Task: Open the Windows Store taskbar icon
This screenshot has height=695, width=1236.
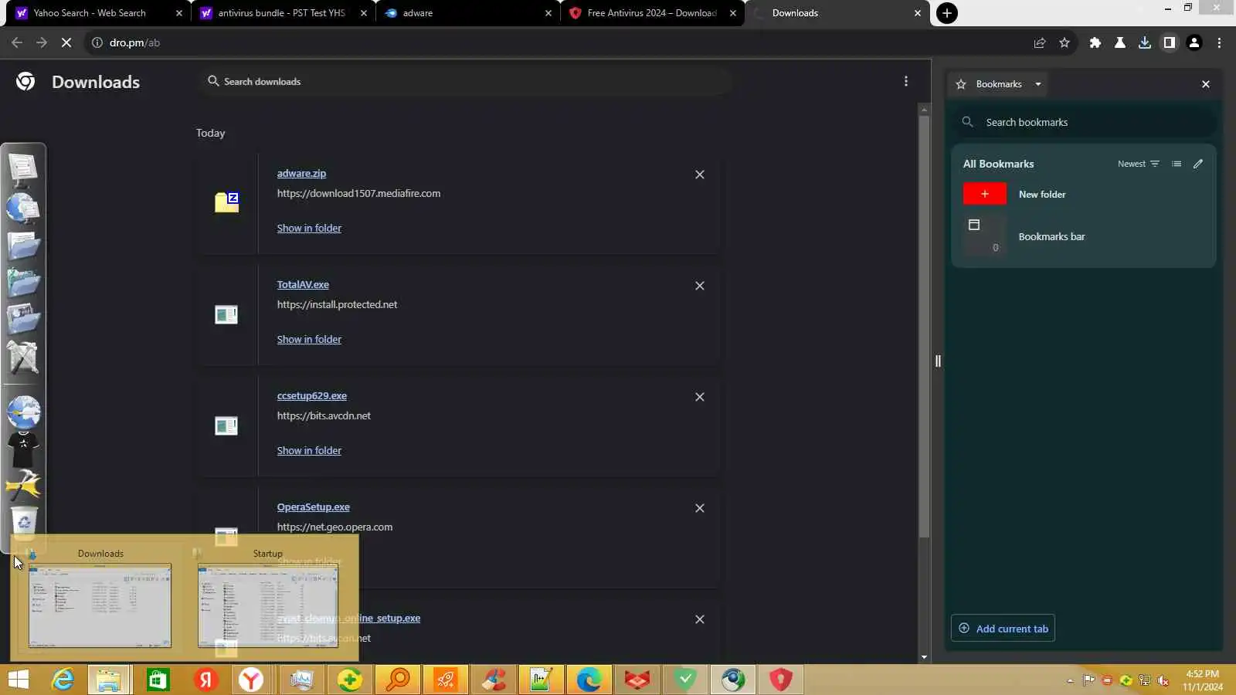Action: (158, 680)
